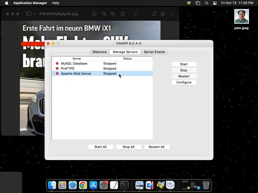258x193 pixels.
Task: Click the Stopped status of MySQL Database
Action: pos(110,64)
